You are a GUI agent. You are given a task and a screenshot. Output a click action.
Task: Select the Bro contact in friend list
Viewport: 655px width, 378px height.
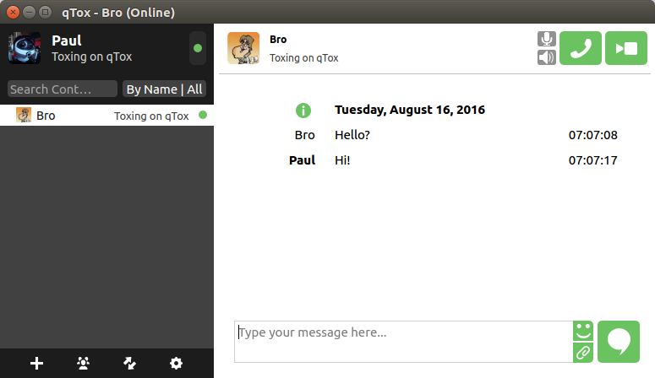[x=106, y=116]
